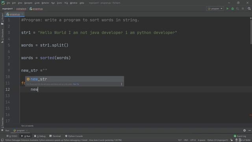Open the Python Console tool window

pyautogui.click(x=74, y=136)
